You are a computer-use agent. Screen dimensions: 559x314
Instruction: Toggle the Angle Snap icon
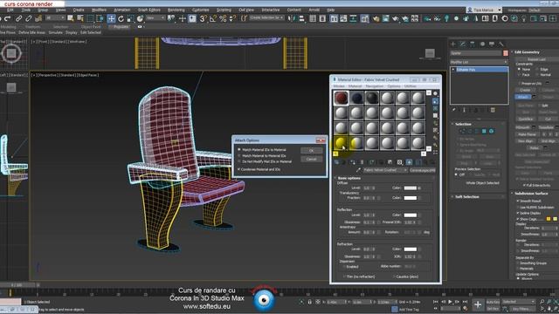213,18
